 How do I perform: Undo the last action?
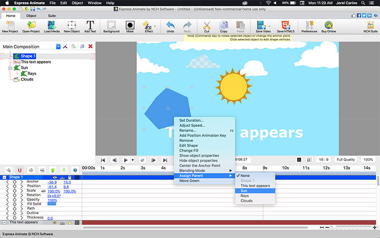click(170, 27)
